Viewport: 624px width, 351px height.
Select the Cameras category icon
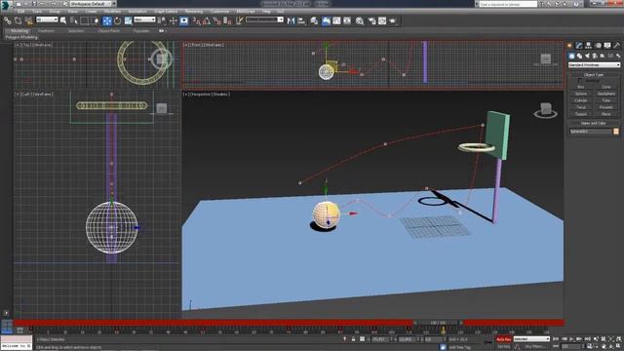pyautogui.click(x=595, y=57)
